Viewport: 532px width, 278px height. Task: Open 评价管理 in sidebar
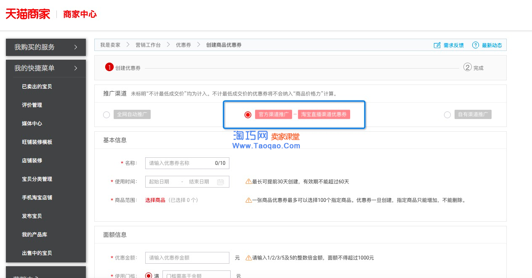pos(32,105)
